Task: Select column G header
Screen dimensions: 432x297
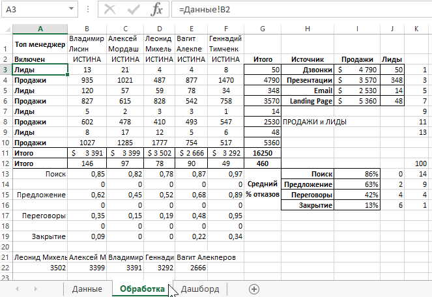Action: pos(262,29)
